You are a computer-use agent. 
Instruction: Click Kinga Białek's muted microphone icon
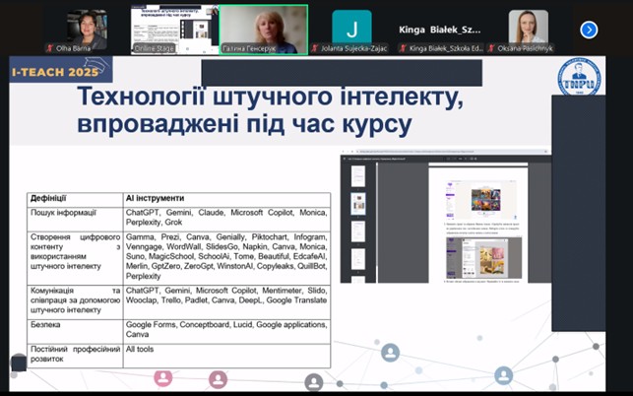click(x=403, y=48)
